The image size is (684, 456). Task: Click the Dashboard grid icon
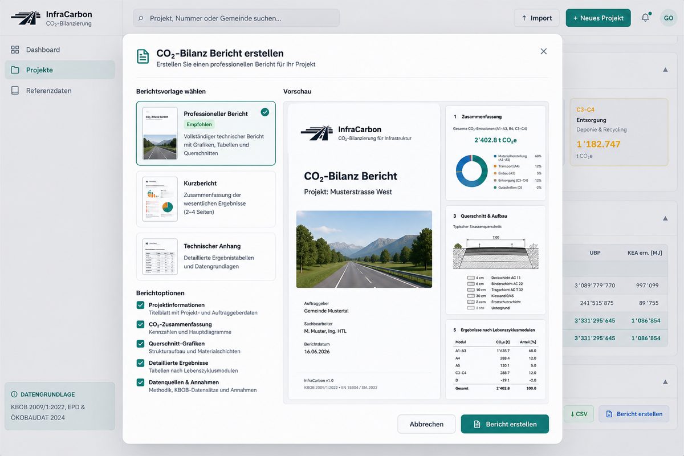tap(15, 50)
